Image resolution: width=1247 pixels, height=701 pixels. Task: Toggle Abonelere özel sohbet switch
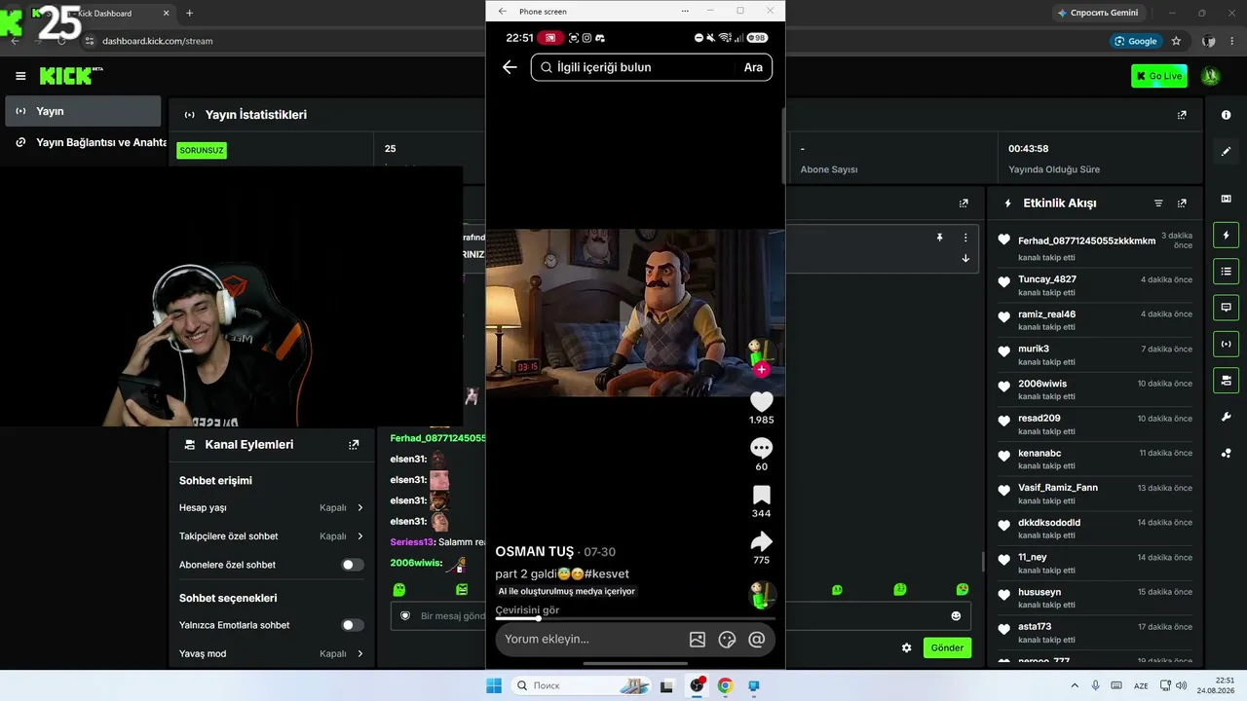[353, 565]
